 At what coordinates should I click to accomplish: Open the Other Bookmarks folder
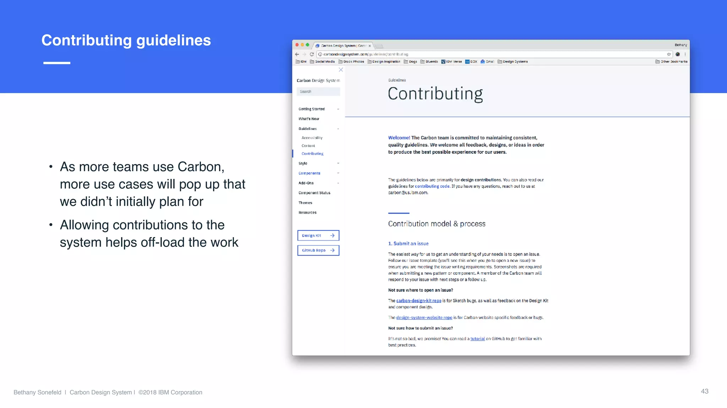point(671,62)
